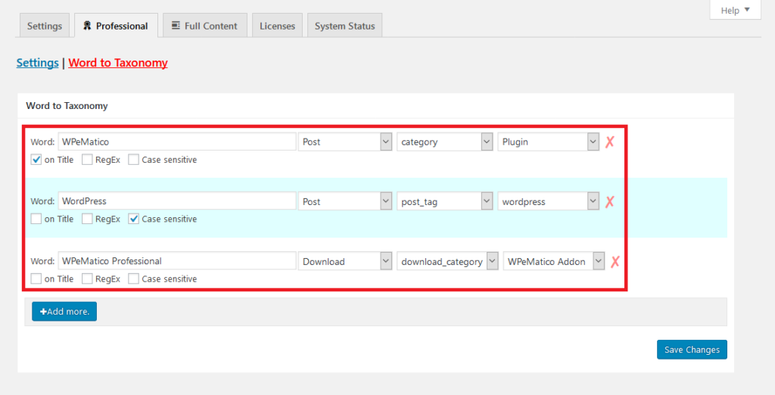Enable RegEx for WordPress row
This screenshot has width=775, height=395.
[x=87, y=219]
